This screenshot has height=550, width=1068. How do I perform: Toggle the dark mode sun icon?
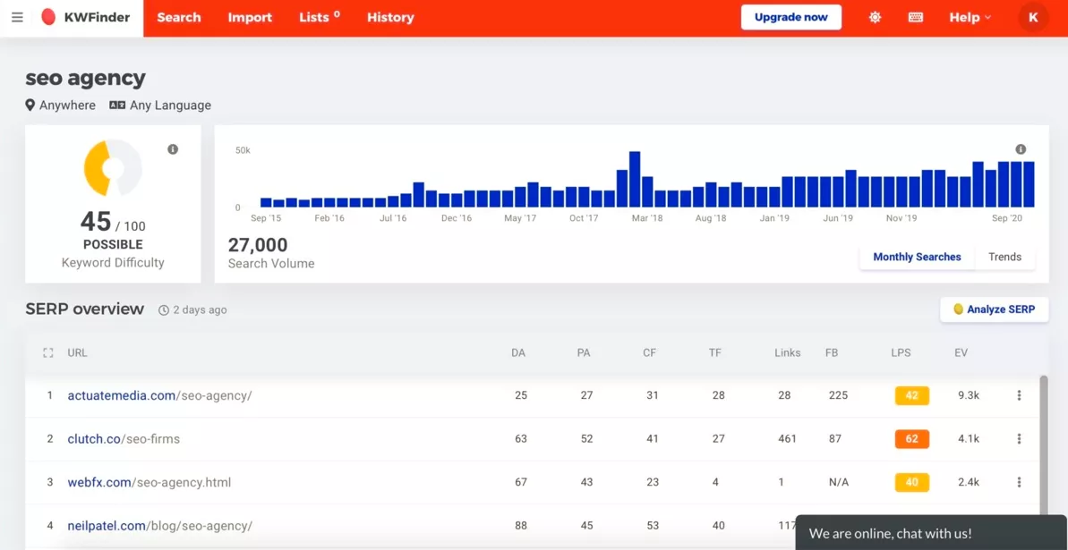(x=876, y=18)
